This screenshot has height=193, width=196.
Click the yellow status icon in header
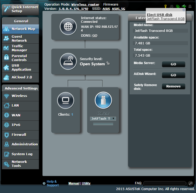pyautogui.click(x=165, y=6)
